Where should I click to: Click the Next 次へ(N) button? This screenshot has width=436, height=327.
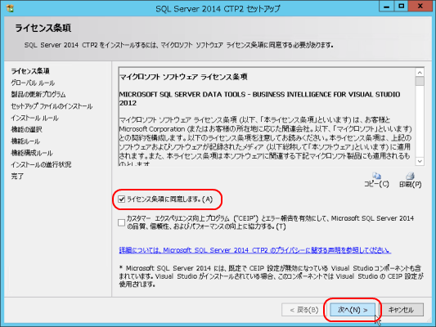[x=353, y=310]
